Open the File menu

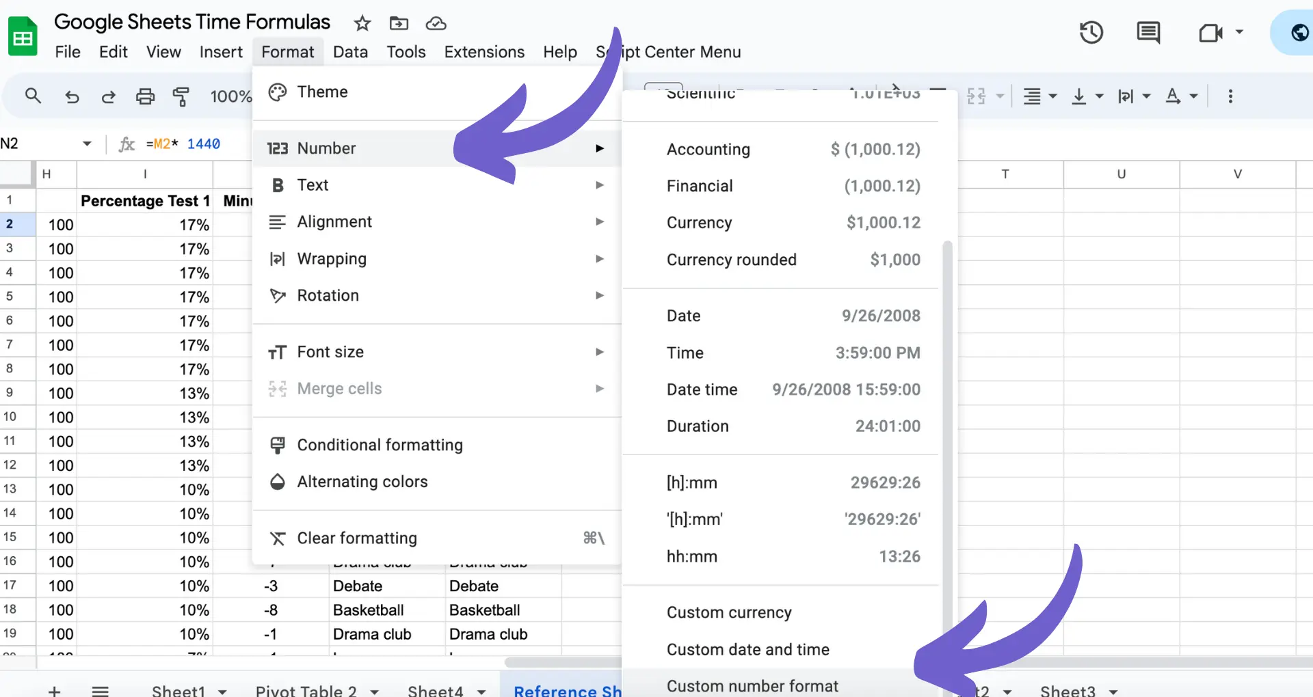68,52
